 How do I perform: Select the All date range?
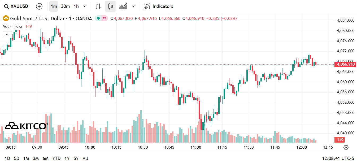click(85, 158)
